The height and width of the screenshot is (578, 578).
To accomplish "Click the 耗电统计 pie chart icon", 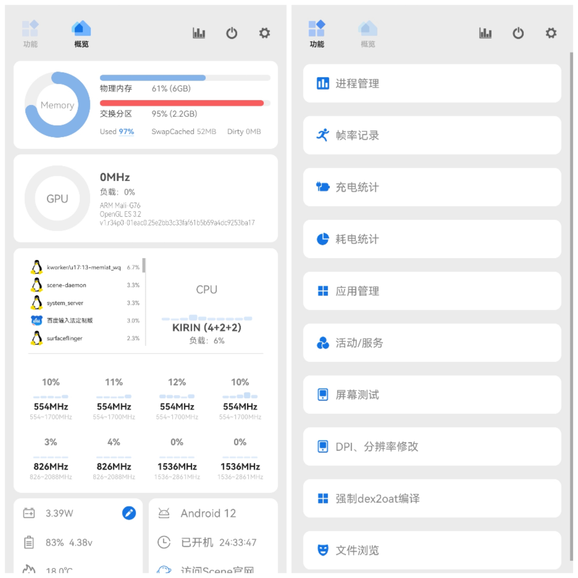I will click(322, 239).
